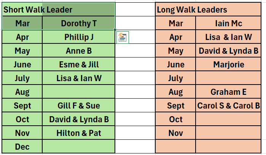The width and height of the screenshot is (266, 155).
Task: Click the Lisa & Ian W cell under Long Walk Leaders
Action: click(x=229, y=37)
